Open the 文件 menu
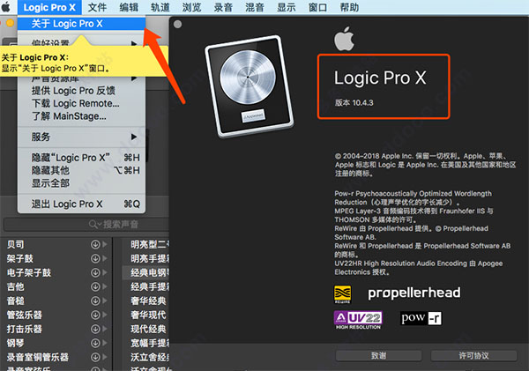This screenshot has width=529, height=371. [x=97, y=7]
